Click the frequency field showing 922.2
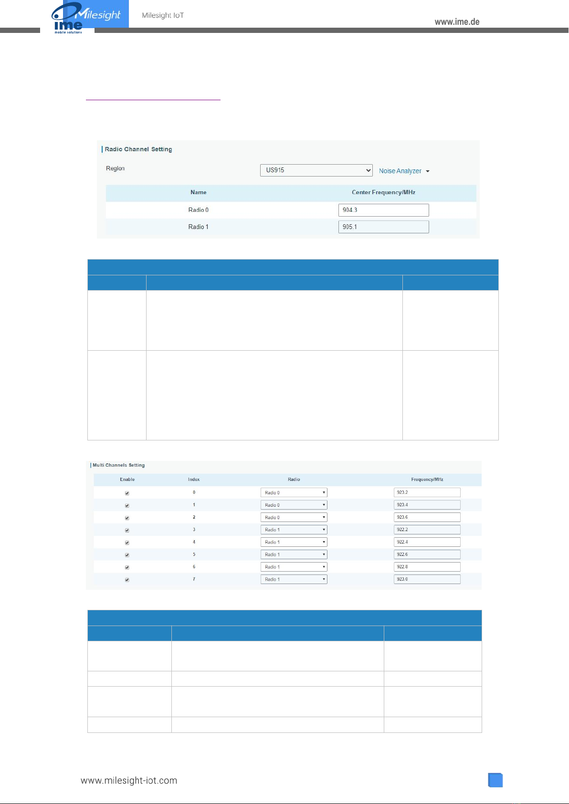Image resolution: width=569 pixels, height=804 pixels. (427, 530)
